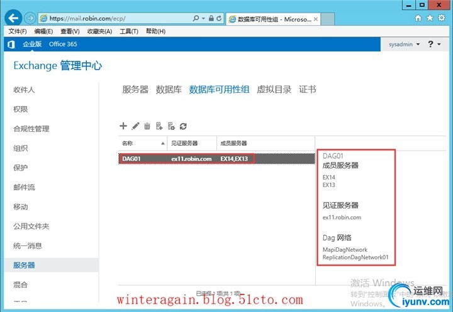The width and height of the screenshot is (453, 312).
Task: Open the 帮助(H) menu
Action: (x=155, y=31)
